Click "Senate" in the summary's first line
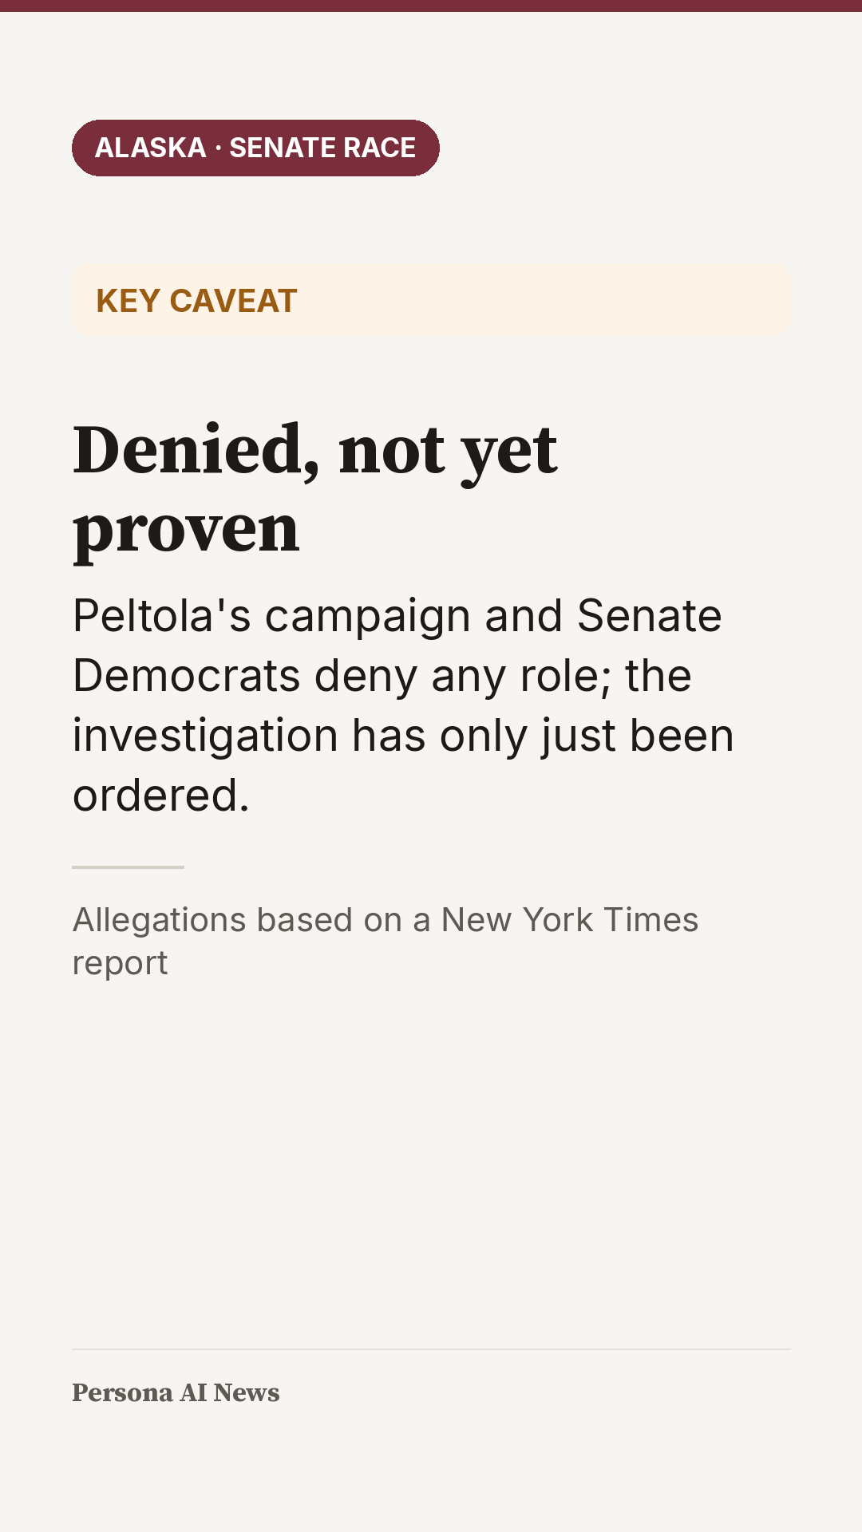This screenshot has height=1532, width=862. click(649, 616)
